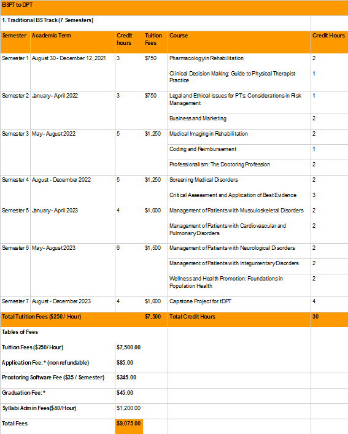Click 'January - April 2023' term cell
Image resolution: width=348 pixels, height=434 pixels.
(55, 211)
